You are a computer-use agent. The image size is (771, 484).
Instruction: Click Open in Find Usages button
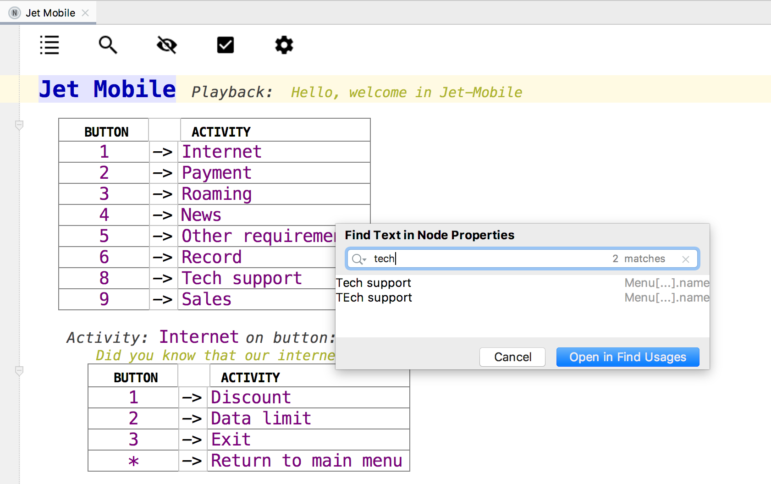pos(628,357)
